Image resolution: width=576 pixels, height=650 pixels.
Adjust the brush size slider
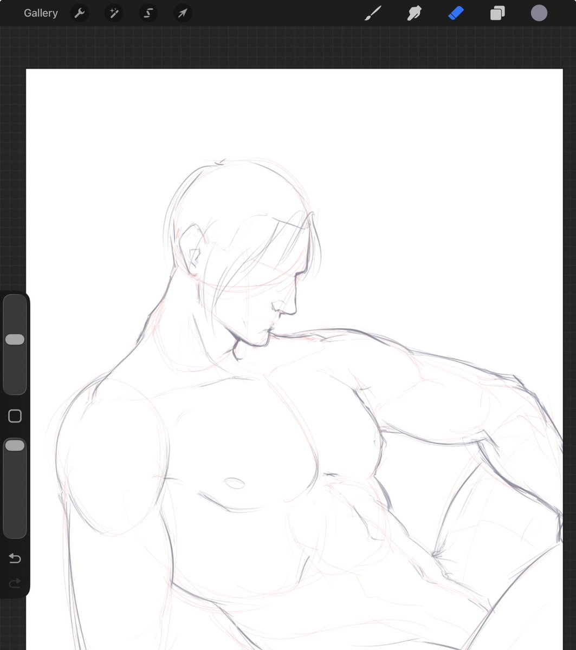pyautogui.click(x=15, y=344)
